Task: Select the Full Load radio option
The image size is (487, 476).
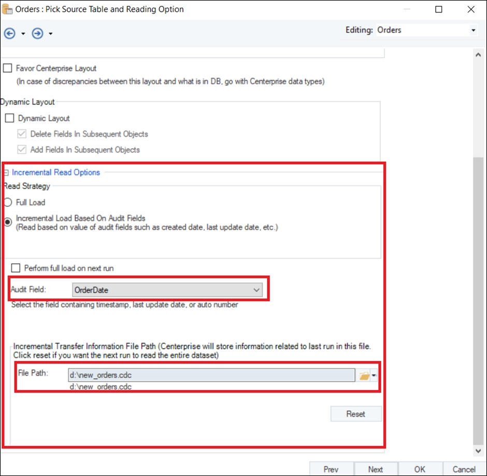Action: click(8, 202)
